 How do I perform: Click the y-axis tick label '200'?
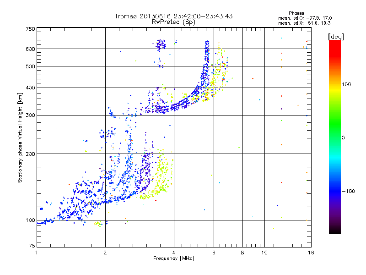[30, 154]
